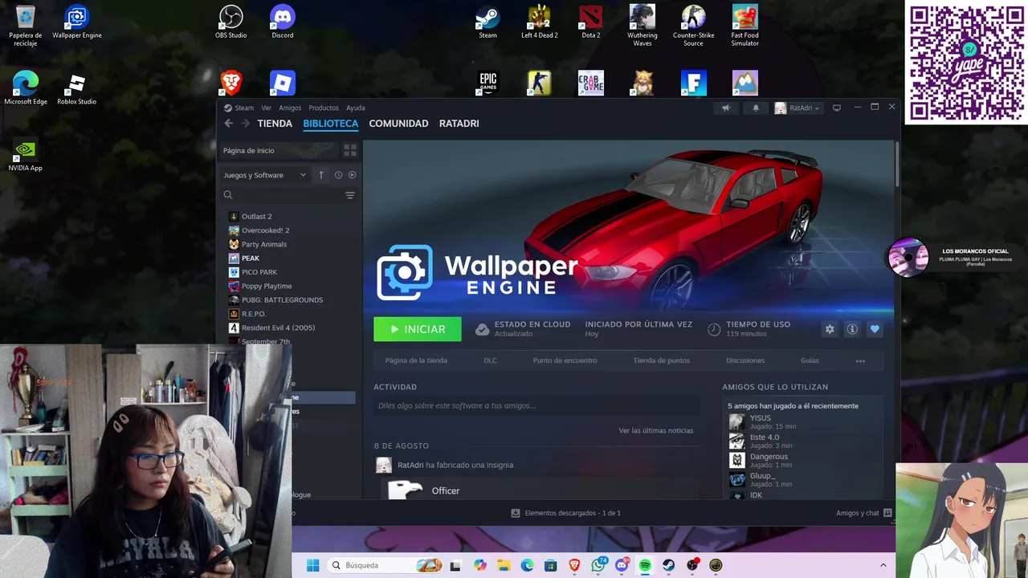Open Discord desktop shortcut
Screen dimensions: 1028x578
click(x=283, y=22)
